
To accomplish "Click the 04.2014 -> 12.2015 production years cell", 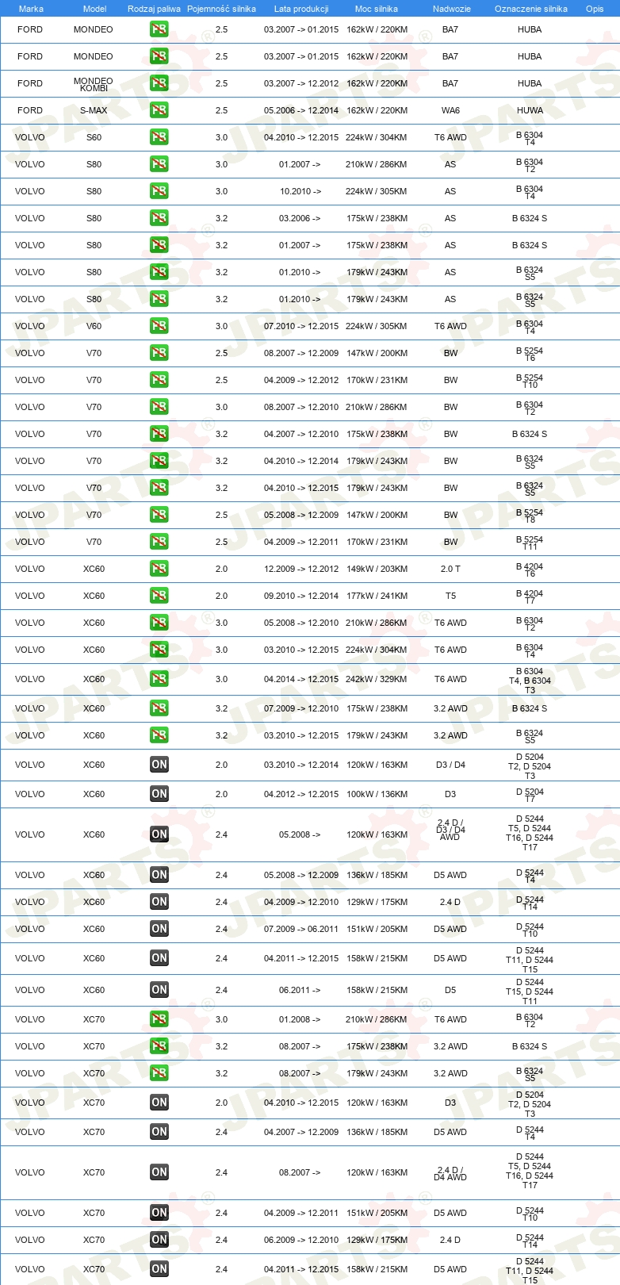I will 301,679.
